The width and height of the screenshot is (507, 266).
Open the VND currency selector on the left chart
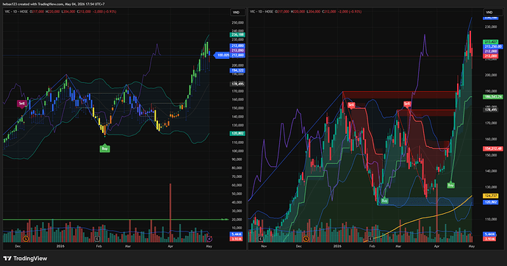[237, 12]
